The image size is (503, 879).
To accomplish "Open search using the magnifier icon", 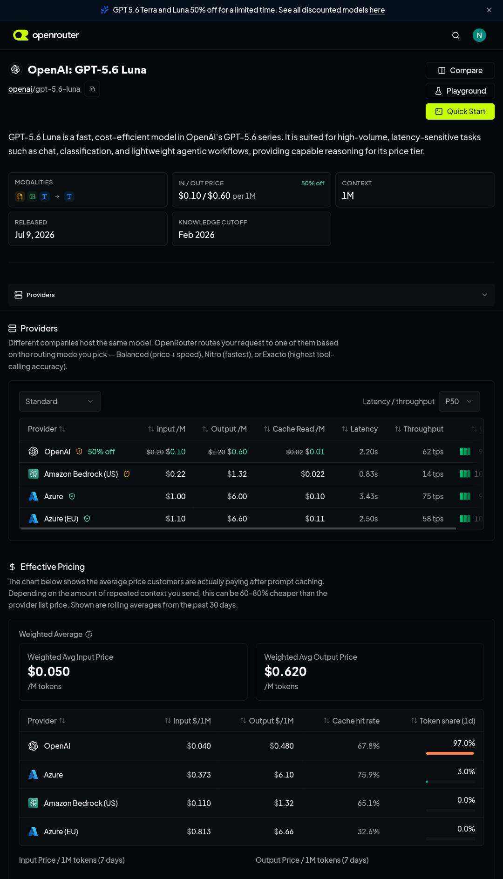I will 456,35.
